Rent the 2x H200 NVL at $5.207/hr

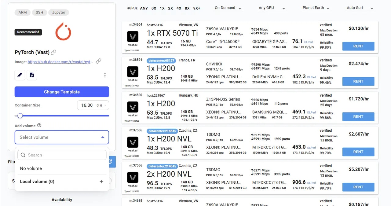point(358,187)
